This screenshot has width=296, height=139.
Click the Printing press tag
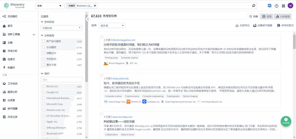[x=111, y=58]
